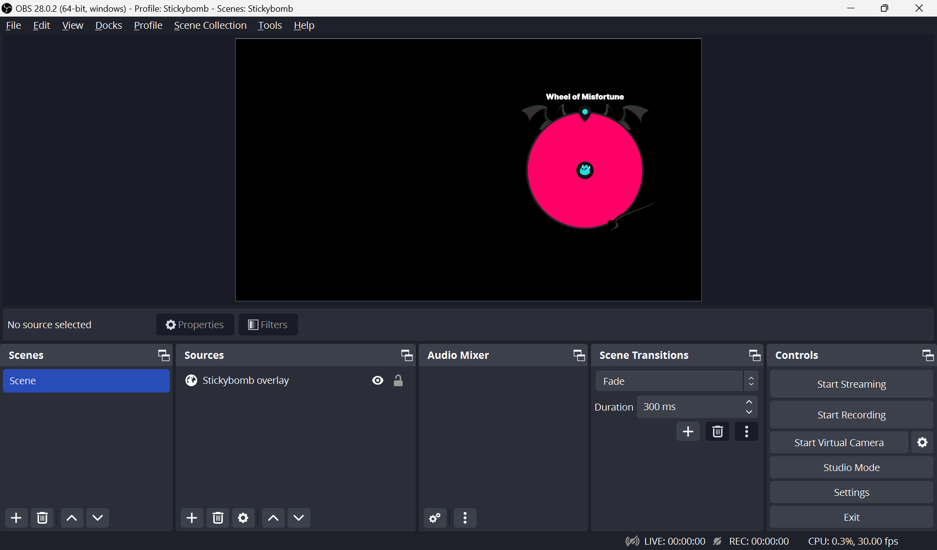Click the browser source globe icon
This screenshot has height=550, width=937.
coord(191,380)
